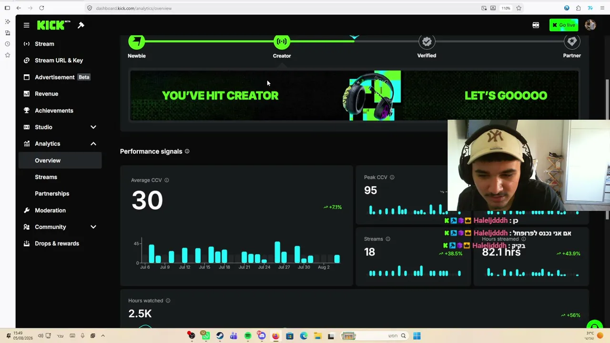This screenshot has height=343, width=610.
Task: Select Streams under Analytics
Action: [x=46, y=177]
